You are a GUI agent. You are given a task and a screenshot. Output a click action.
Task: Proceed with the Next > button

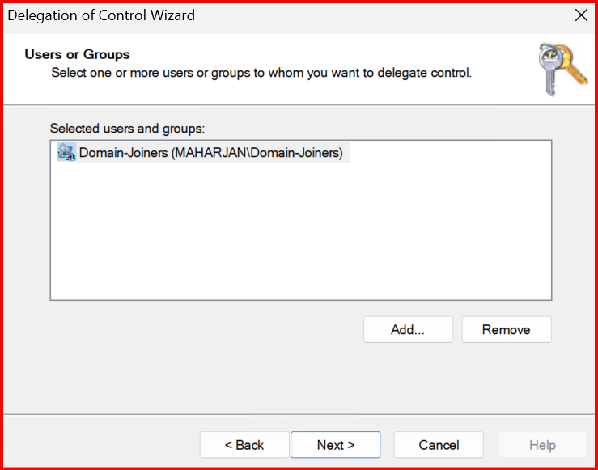[x=335, y=445]
